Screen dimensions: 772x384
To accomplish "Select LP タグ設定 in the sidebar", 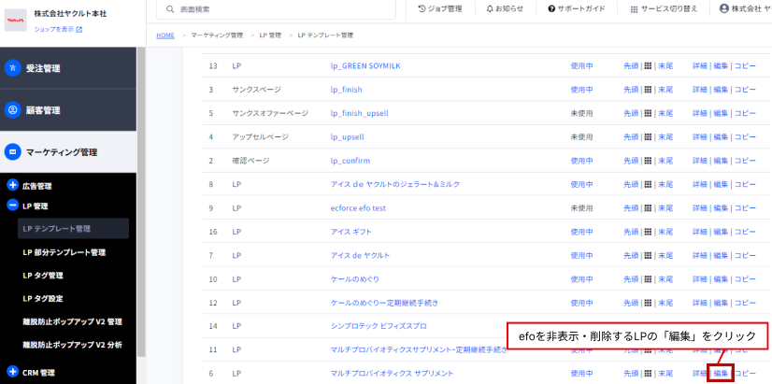I will pyautogui.click(x=43, y=299).
